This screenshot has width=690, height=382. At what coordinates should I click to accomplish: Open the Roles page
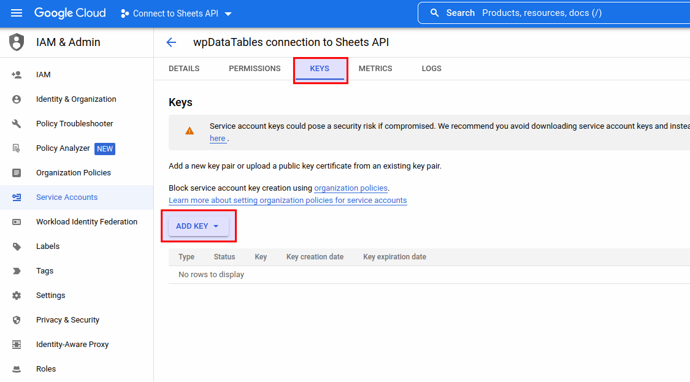click(46, 369)
